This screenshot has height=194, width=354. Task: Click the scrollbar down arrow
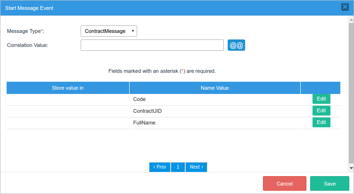coord(351,167)
